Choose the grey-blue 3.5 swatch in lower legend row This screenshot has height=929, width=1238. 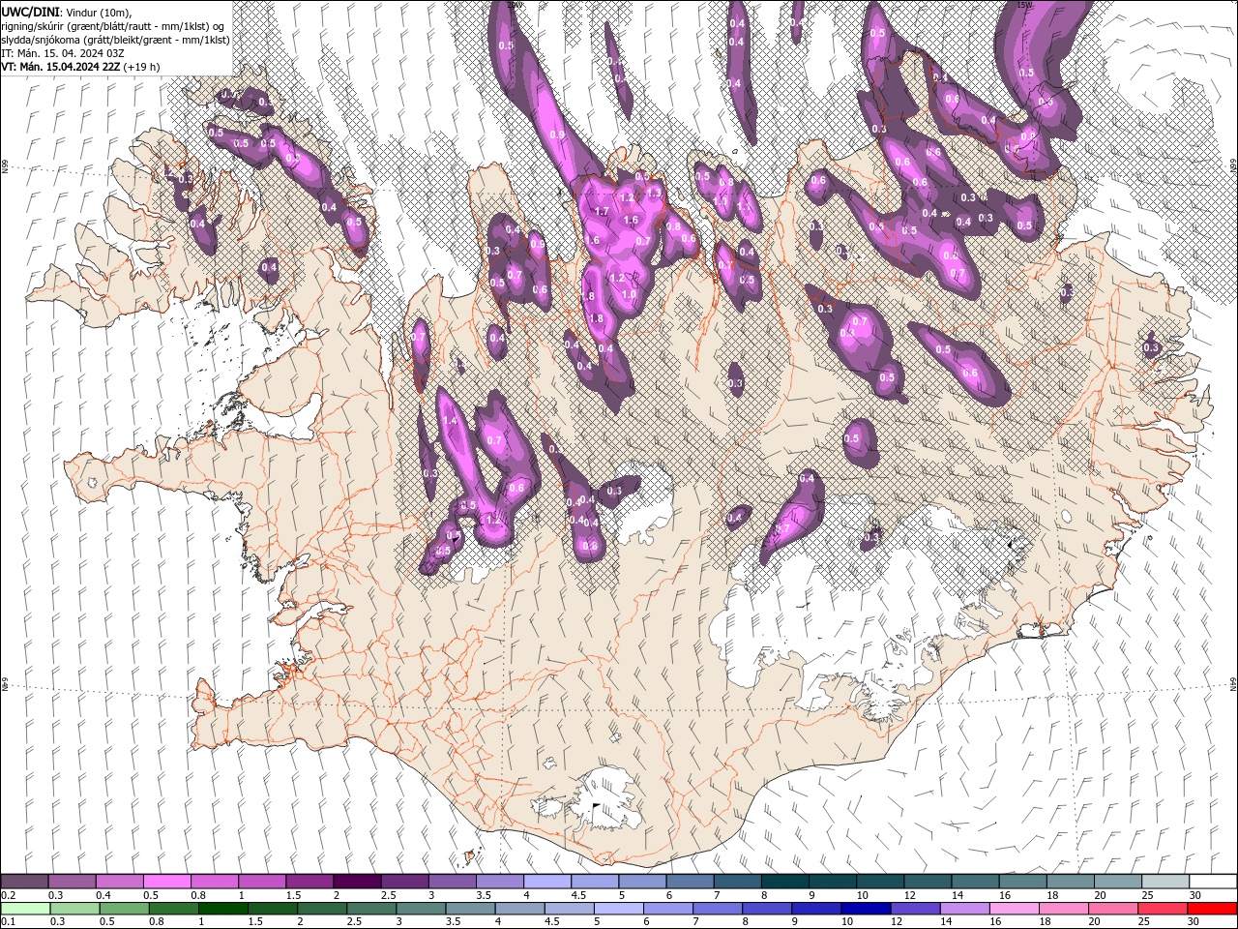(470, 909)
